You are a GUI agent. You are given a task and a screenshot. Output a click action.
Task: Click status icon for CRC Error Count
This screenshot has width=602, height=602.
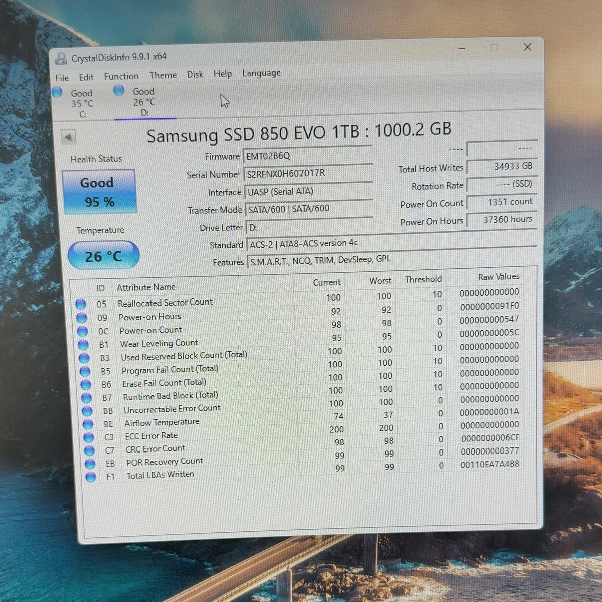coord(90,450)
